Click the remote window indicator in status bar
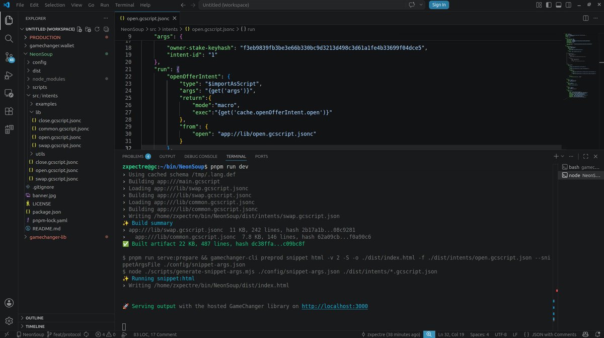 pyautogui.click(x=7, y=334)
